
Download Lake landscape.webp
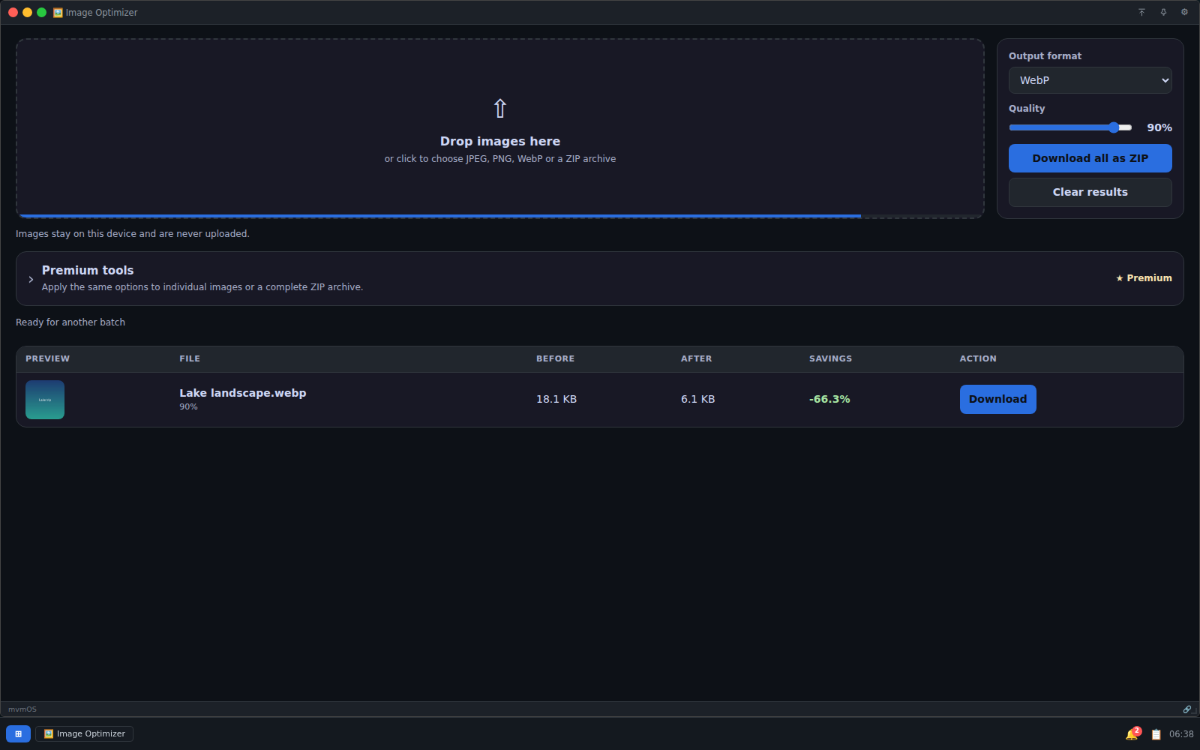tap(997, 399)
